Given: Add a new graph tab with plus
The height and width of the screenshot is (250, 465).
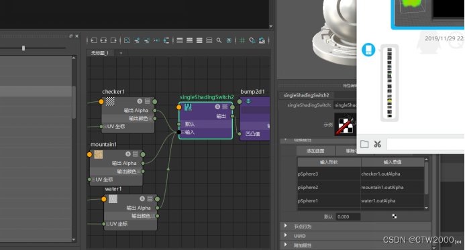Looking at the screenshot, I should (x=121, y=53).
